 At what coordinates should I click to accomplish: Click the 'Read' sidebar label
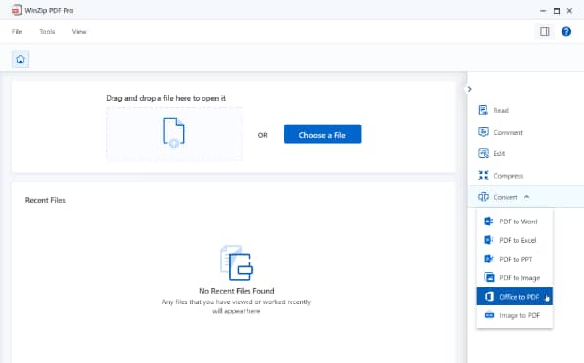[x=501, y=110]
